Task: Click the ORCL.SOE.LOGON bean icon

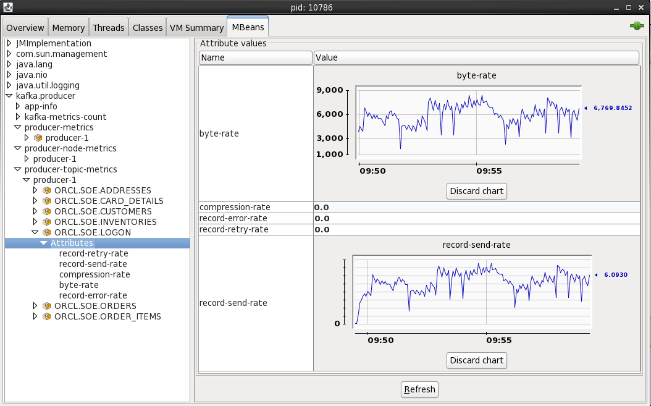Action: [46, 232]
